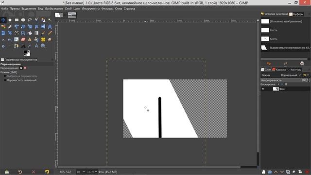The width and height of the screenshot is (311, 175).
Task: Open the Выделение menu
Action: 29,9
